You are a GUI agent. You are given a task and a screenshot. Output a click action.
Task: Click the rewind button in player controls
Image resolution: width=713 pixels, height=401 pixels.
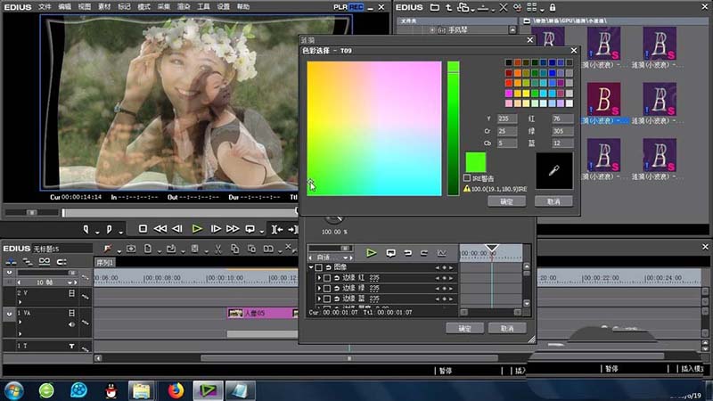point(160,229)
